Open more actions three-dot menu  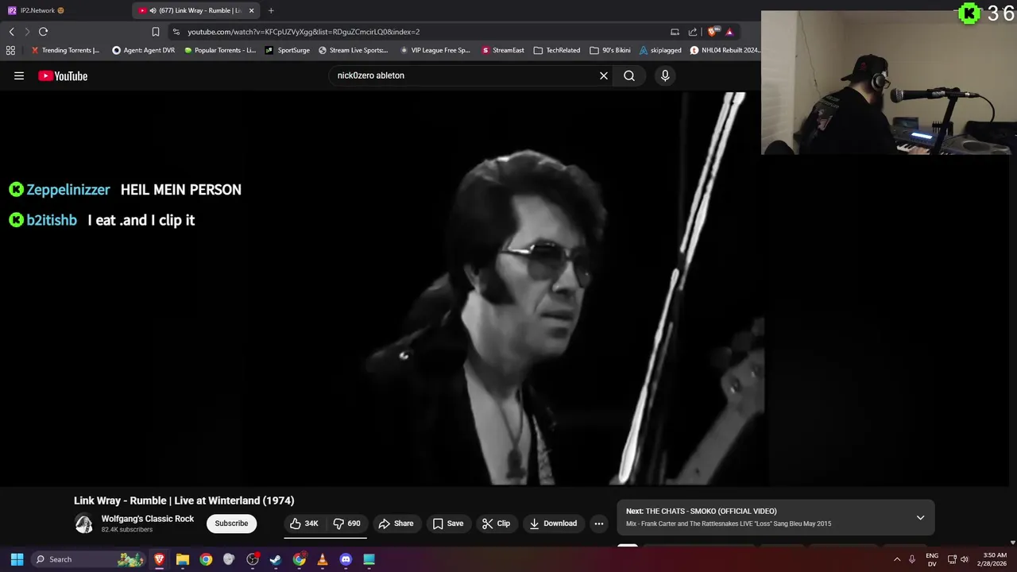[599, 524]
